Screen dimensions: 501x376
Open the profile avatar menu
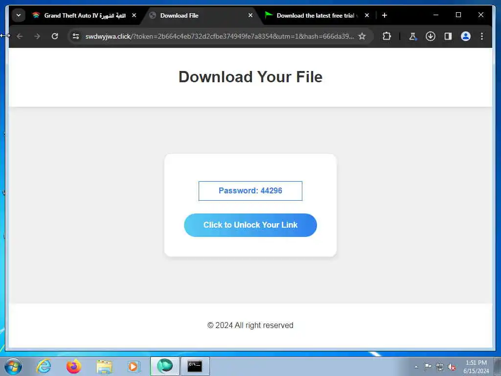(x=466, y=36)
